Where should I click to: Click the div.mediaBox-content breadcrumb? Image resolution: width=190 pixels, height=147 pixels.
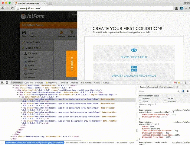[x=76, y=143]
